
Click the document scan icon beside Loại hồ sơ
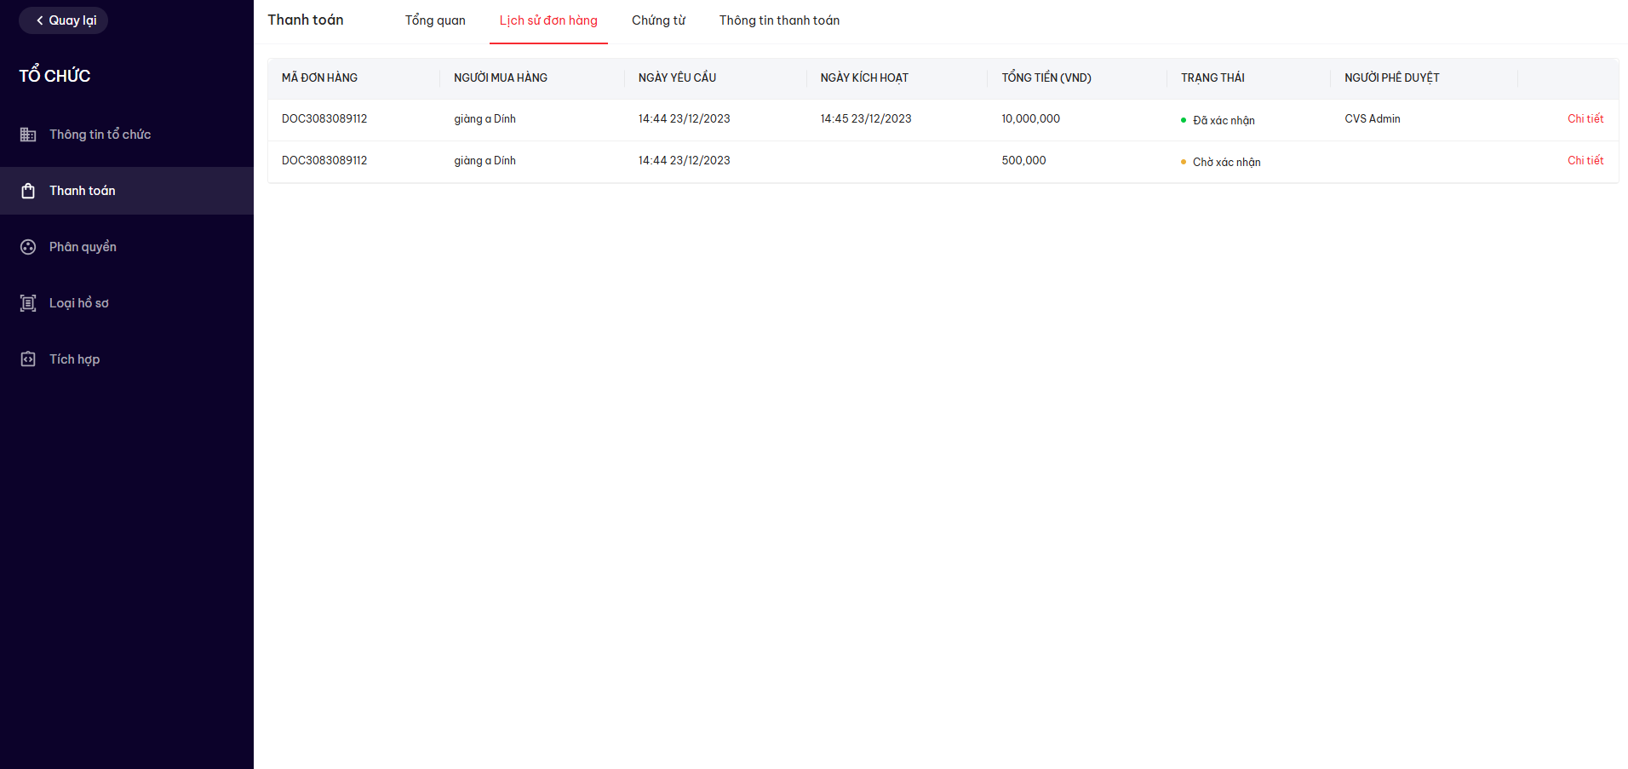click(28, 303)
